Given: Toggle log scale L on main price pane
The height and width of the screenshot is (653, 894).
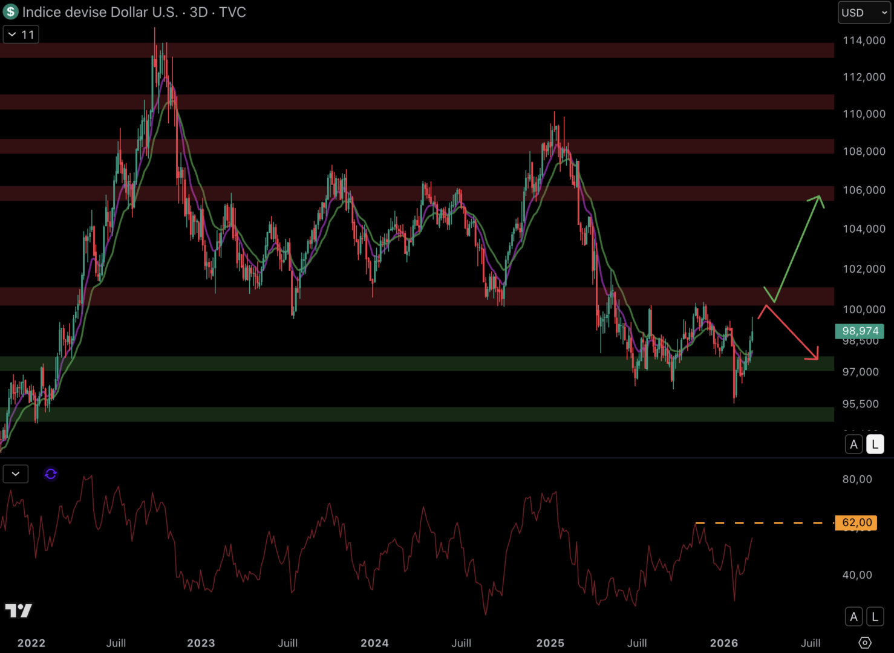Looking at the screenshot, I should [875, 444].
